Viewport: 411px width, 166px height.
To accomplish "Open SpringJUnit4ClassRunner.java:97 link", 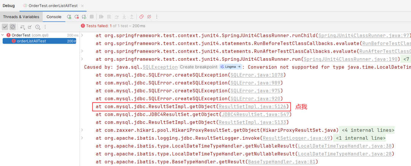I will 363,35.
